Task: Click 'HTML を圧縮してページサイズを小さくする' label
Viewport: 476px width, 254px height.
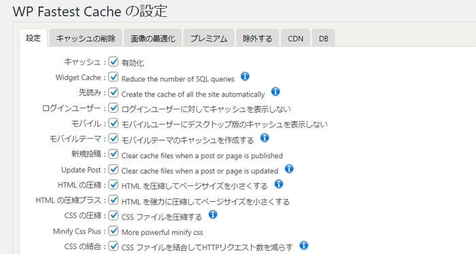Action: 194,186
